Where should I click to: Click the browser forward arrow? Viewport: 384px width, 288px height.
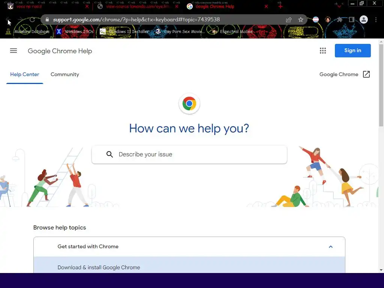pyautogui.click(x=21, y=19)
